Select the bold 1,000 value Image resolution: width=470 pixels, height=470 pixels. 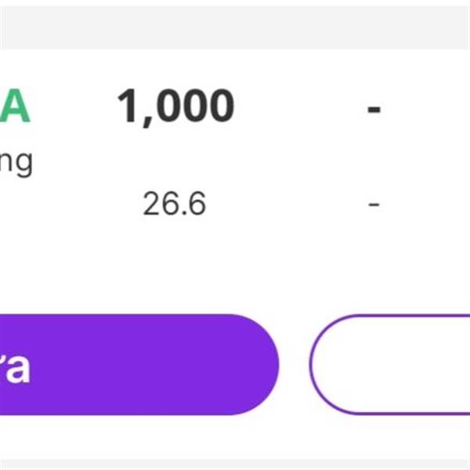point(175,107)
